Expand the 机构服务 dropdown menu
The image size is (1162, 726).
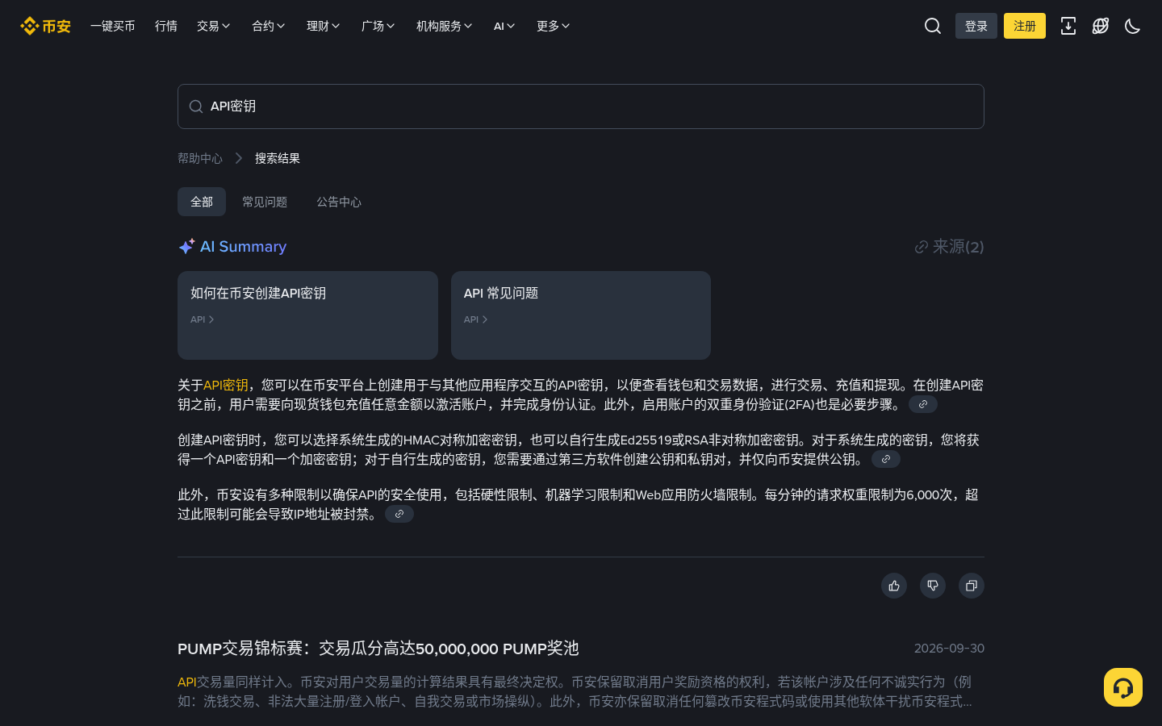pos(445,26)
